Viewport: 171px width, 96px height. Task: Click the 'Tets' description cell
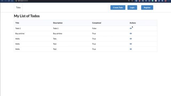55,39
